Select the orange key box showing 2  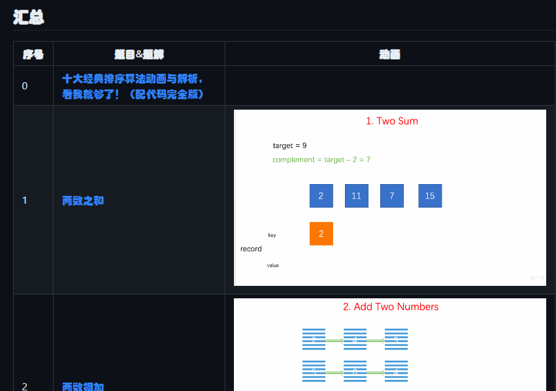pyautogui.click(x=321, y=234)
